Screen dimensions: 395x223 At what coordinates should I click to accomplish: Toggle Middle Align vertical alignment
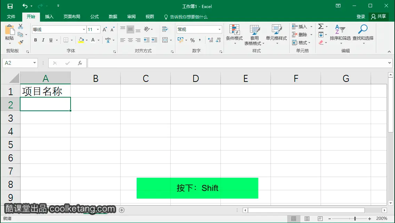tap(130, 29)
